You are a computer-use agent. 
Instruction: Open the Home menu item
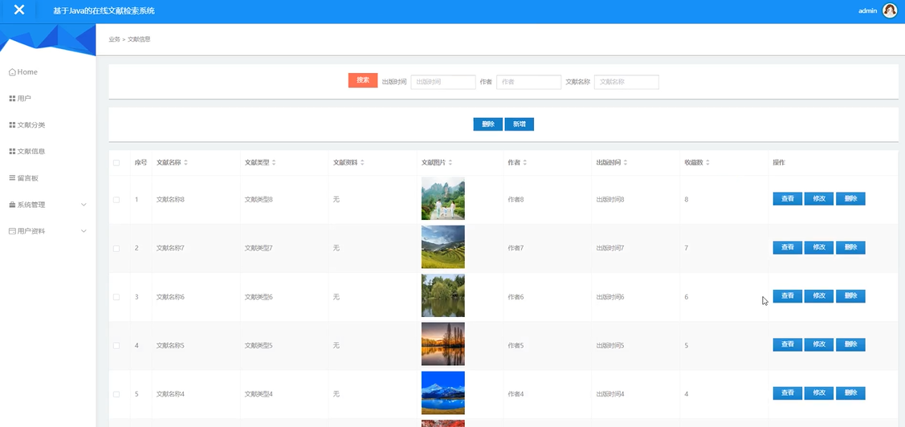pyautogui.click(x=48, y=72)
